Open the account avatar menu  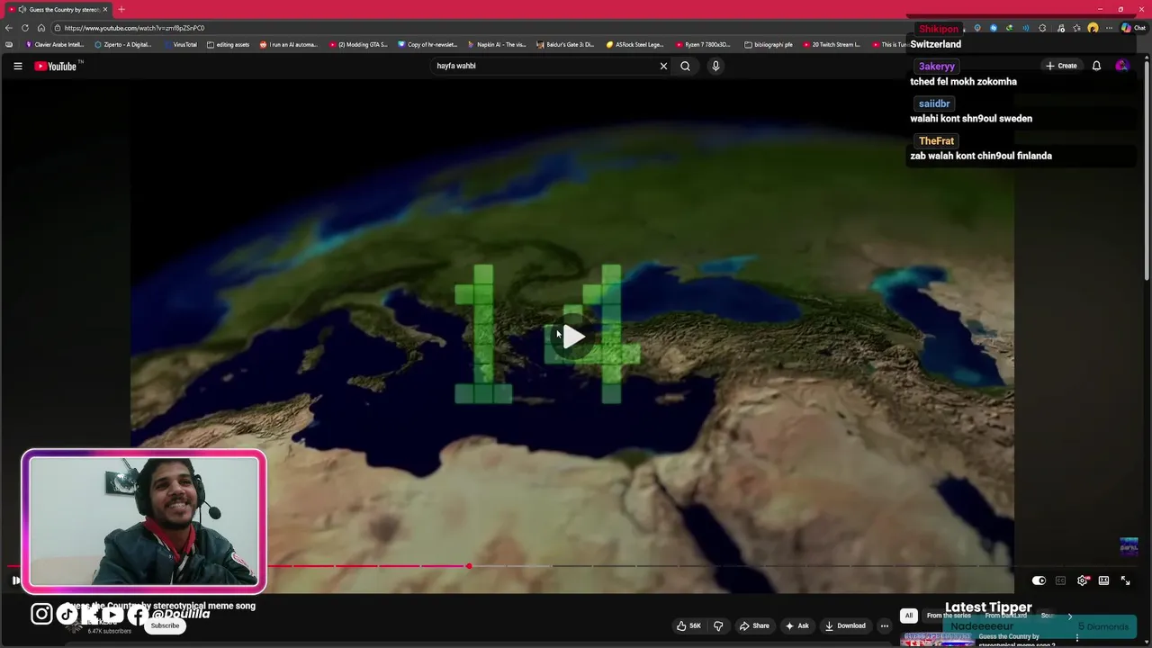1121,66
